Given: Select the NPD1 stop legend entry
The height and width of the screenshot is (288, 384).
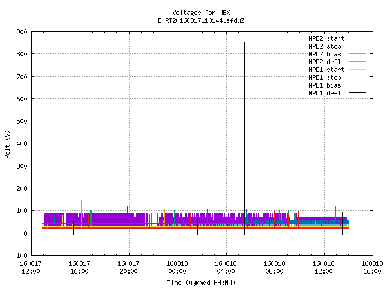Looking at the screenshot, I should point(325,77).
